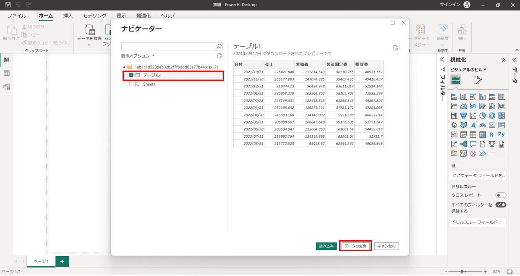Switch to the table Data view icon
This screenshot has height=276, width=520.
(x=7, y=73)
